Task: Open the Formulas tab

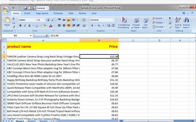Action: [x=58, y=13]
